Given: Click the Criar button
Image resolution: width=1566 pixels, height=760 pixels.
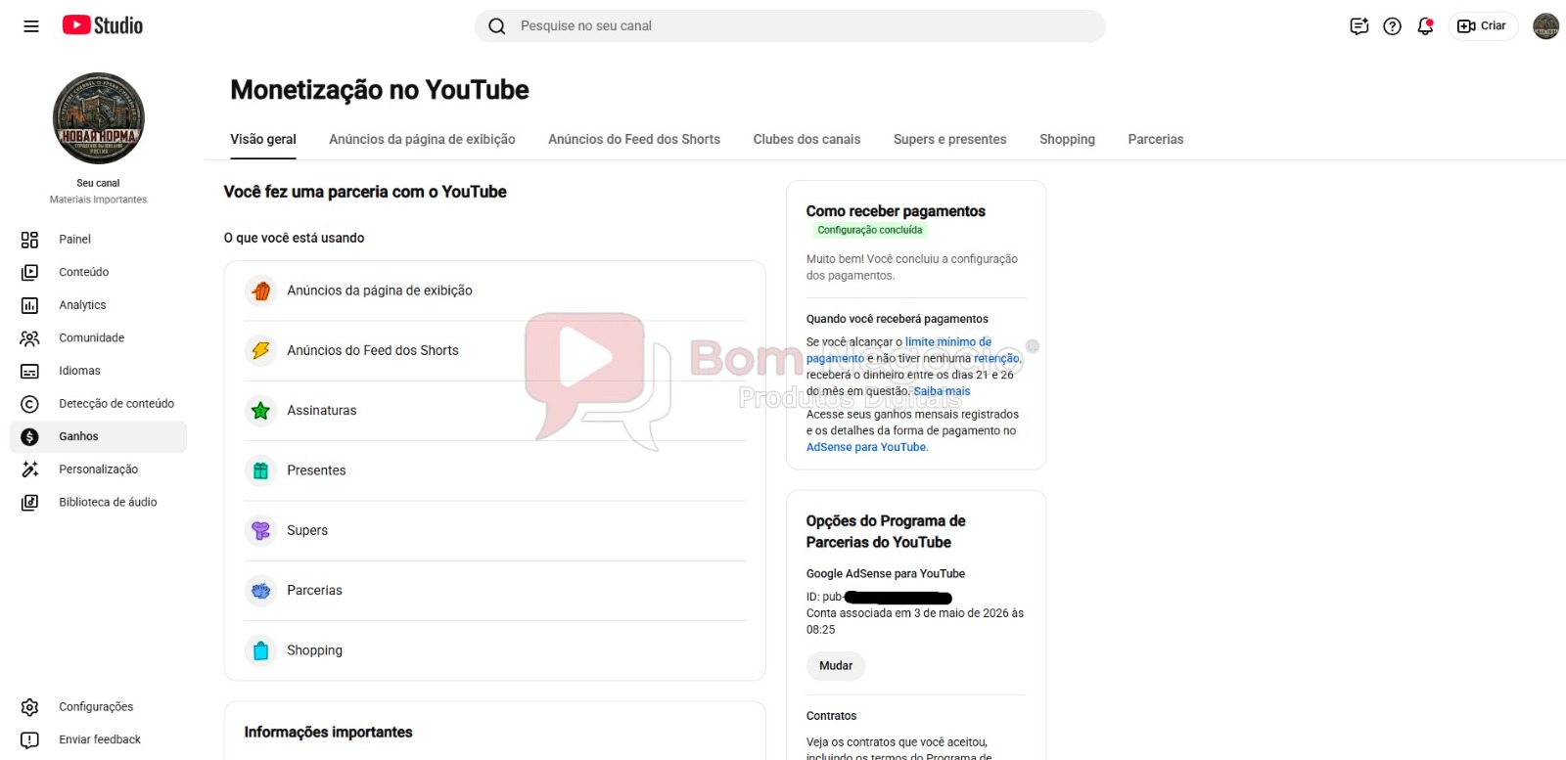Looking at the screenshot, I should 1482,26.
